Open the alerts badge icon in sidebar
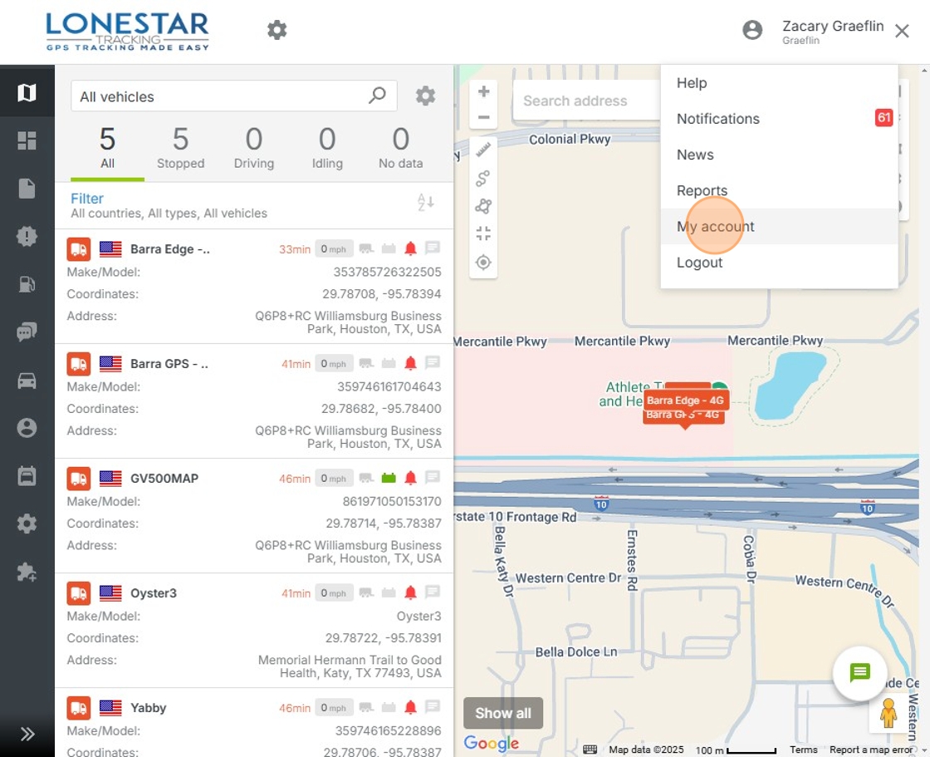The width and height of the screenshot is (930, 757). click(27, 236)
